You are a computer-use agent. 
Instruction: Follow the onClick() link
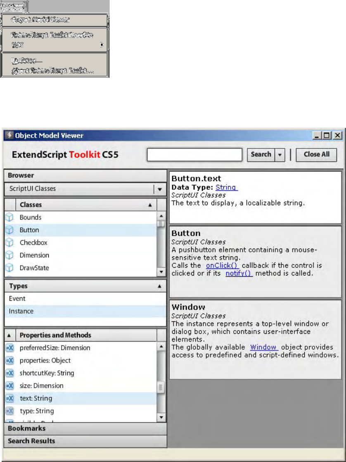(222, 266)
